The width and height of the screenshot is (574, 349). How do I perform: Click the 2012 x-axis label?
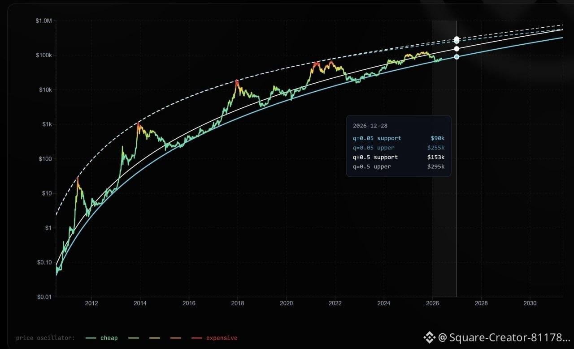[x=91, y=303]
